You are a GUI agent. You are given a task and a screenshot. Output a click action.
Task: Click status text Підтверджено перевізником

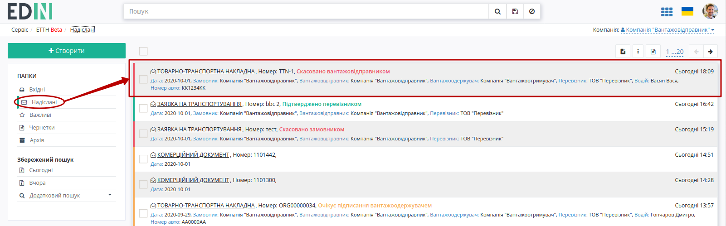tap(322, 104)
